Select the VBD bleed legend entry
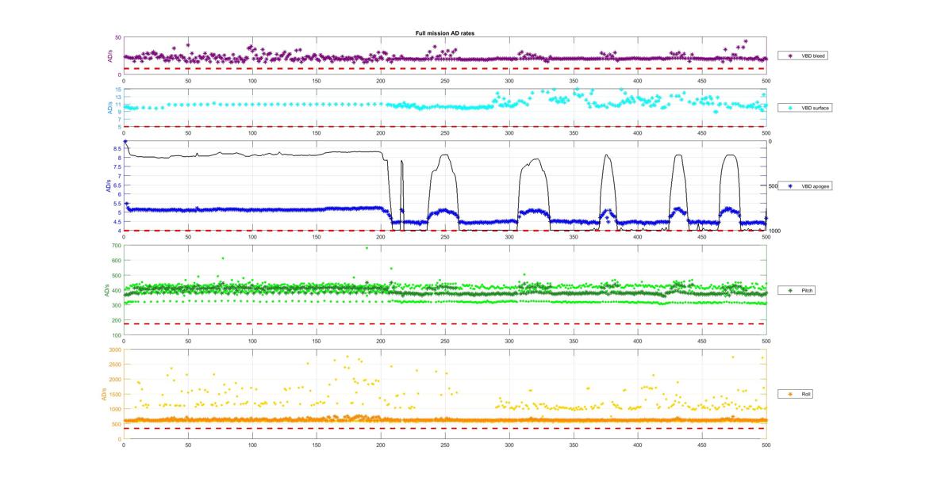Image resolution: width=952 pixels, height=493 pixels. 804,56
